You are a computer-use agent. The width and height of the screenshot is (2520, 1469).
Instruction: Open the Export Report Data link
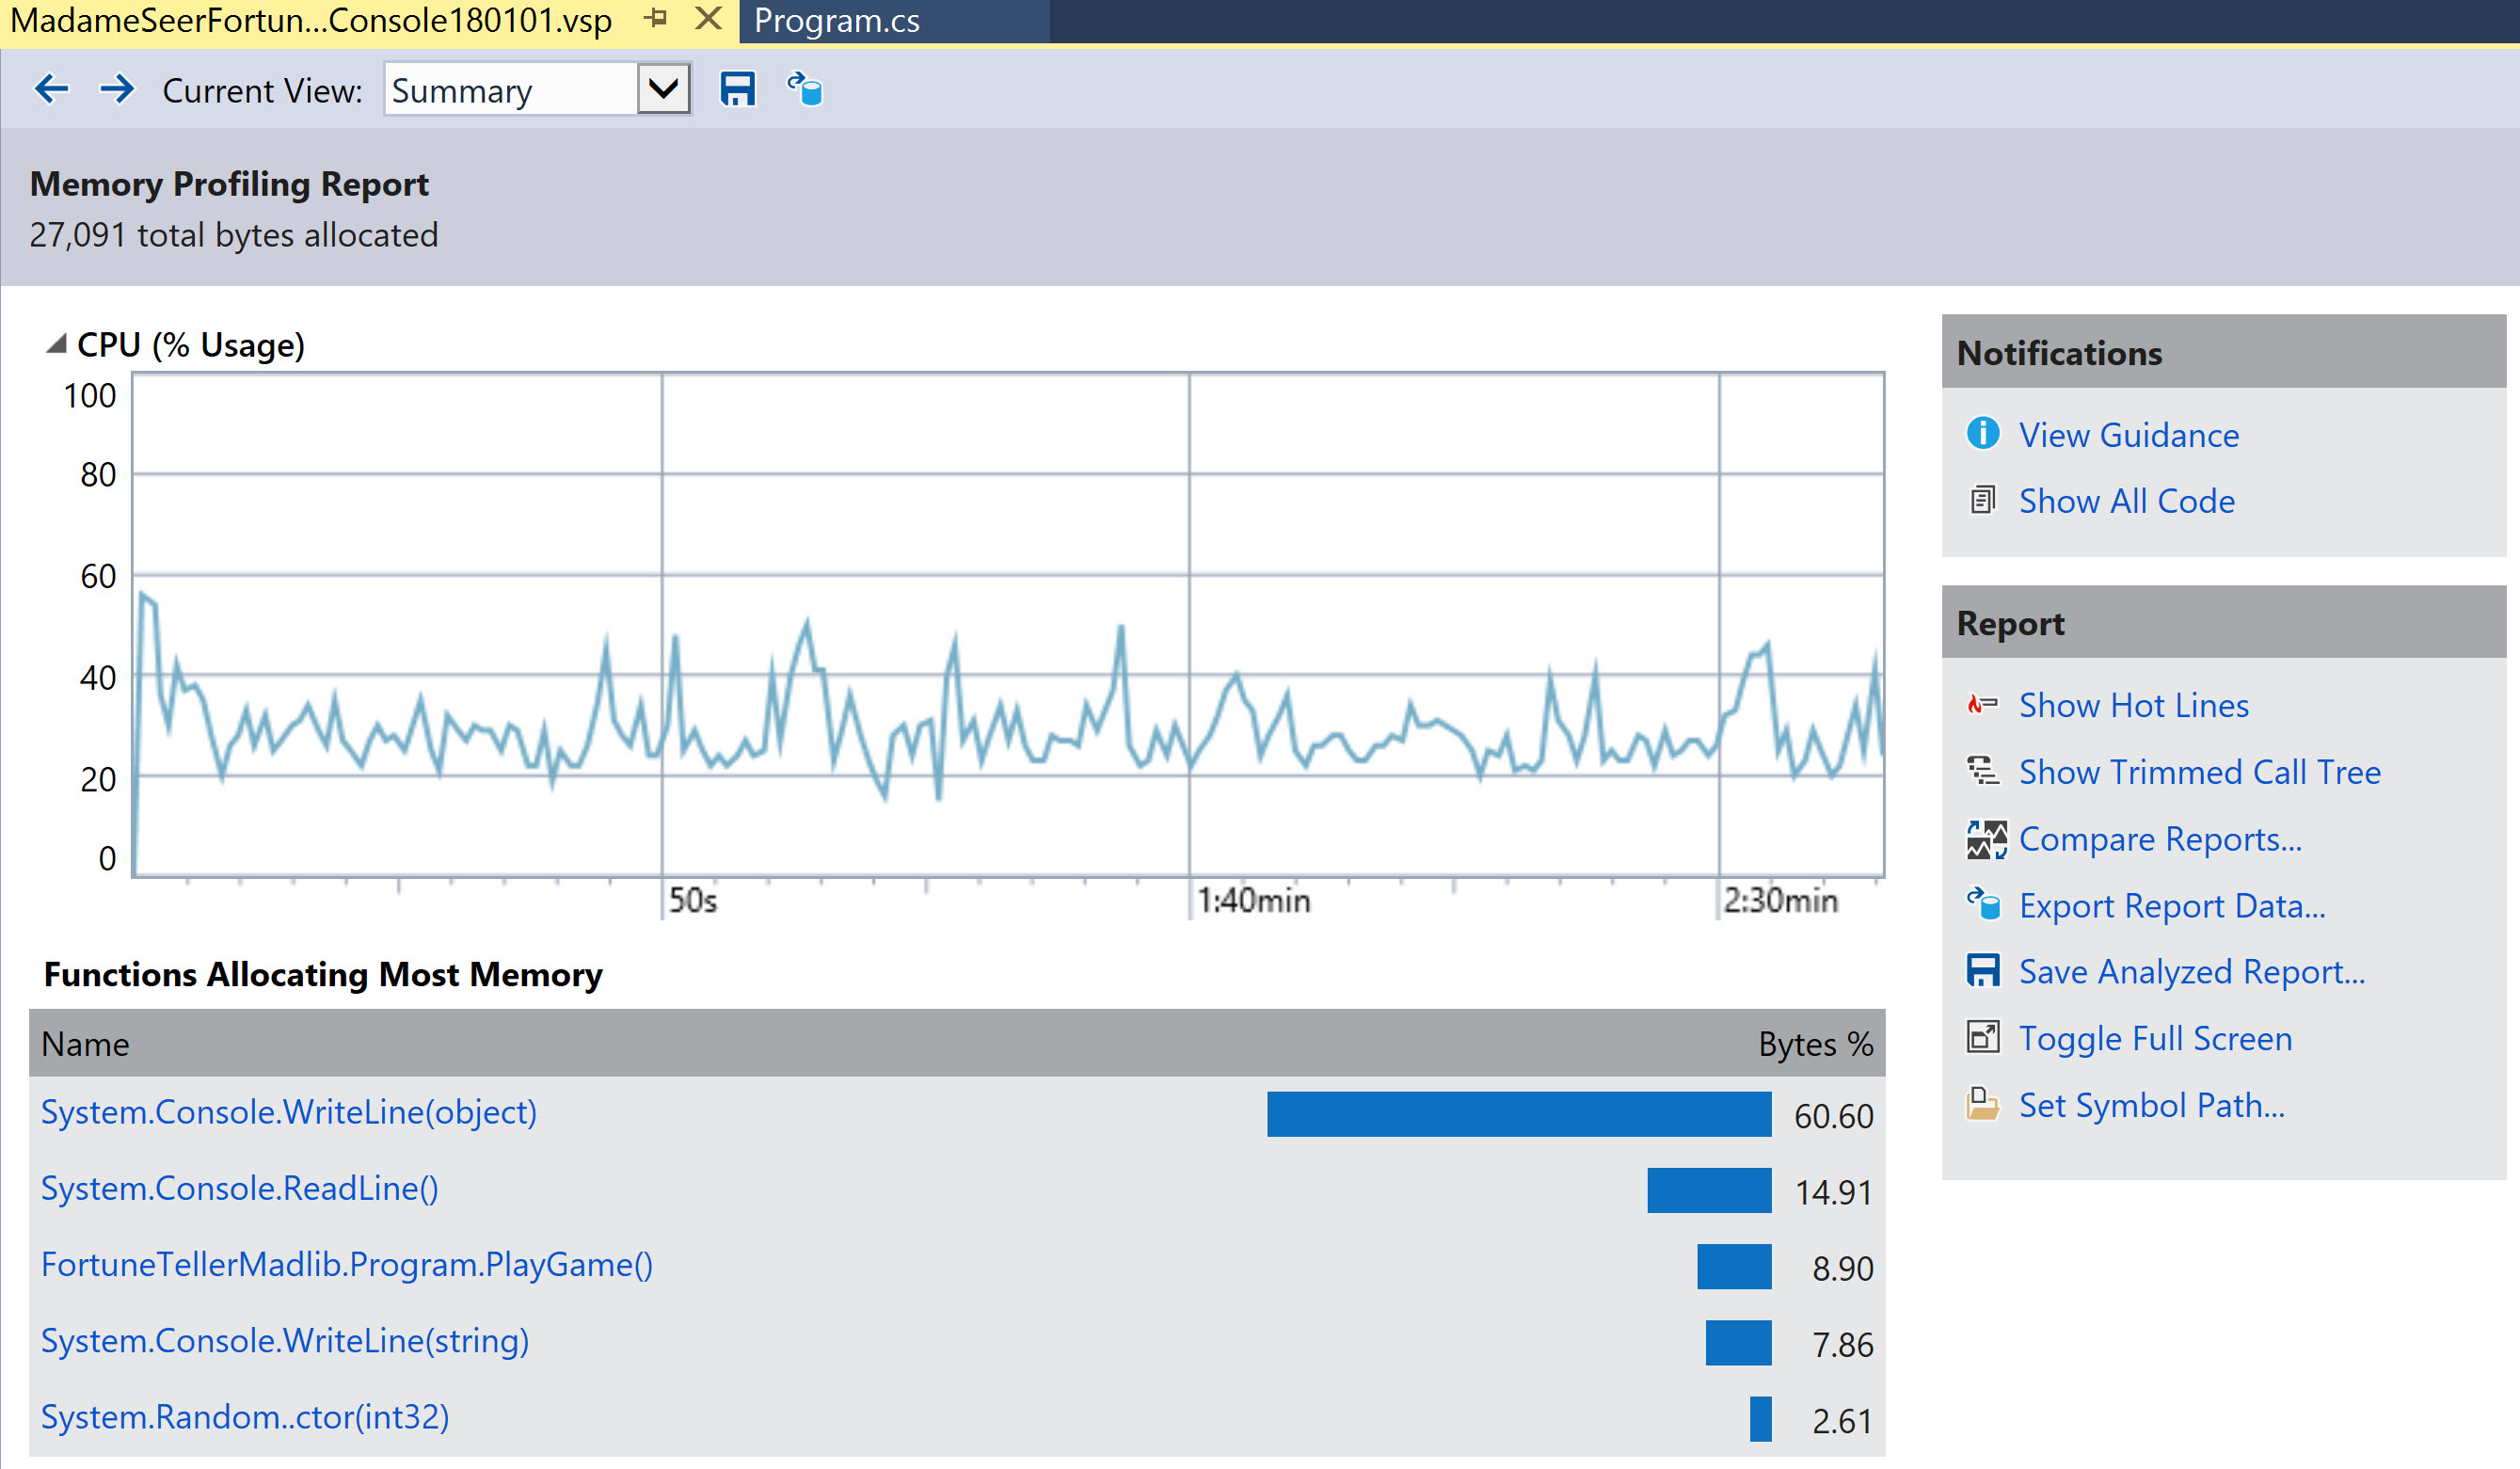pyautogui.click(x=2172, y=906)
